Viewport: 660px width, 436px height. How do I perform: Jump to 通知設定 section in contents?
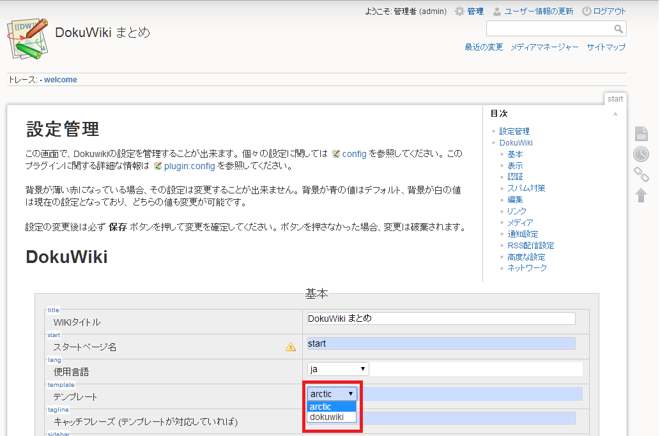tap(523, 234)
